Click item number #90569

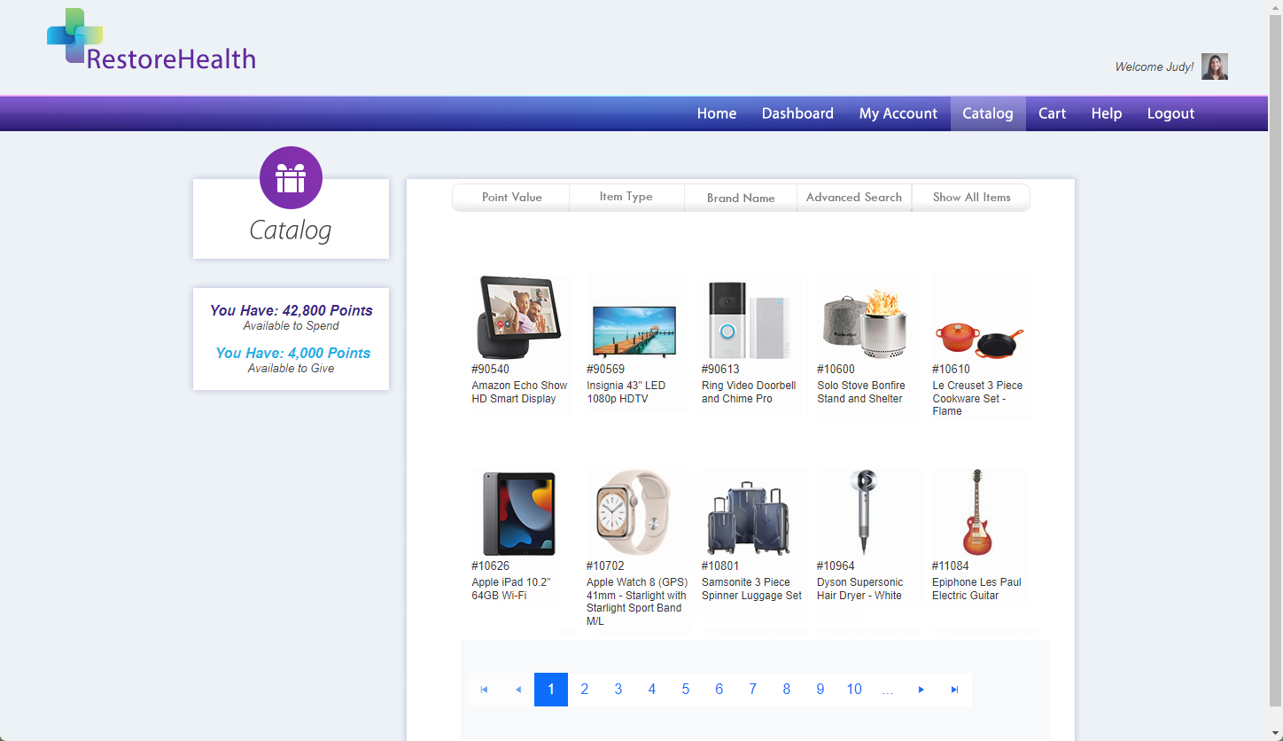605,370
